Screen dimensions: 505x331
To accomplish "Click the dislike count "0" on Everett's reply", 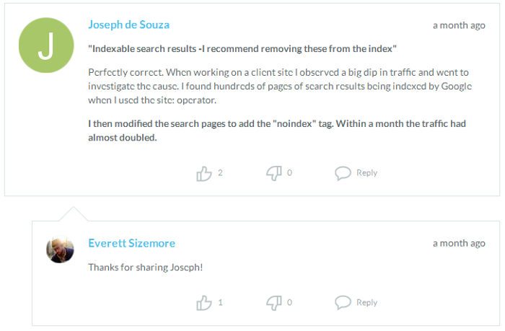I will tap(289, 303).
